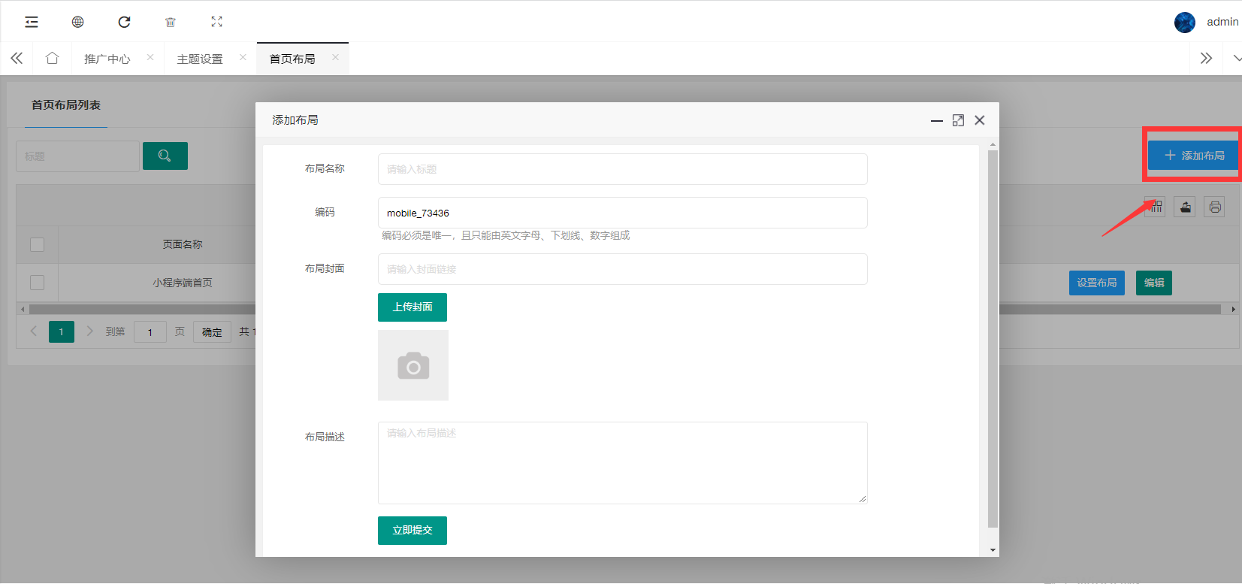1242x584 pixels.
Task: Clear cache with trash icon
Action: [x=171, y=22]
